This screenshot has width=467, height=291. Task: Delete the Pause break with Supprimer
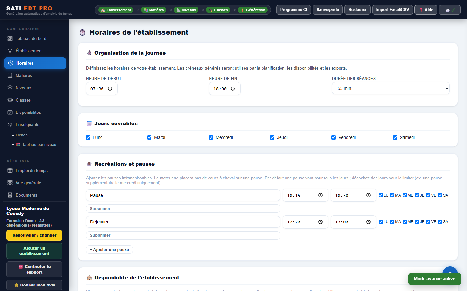(183, 209)
